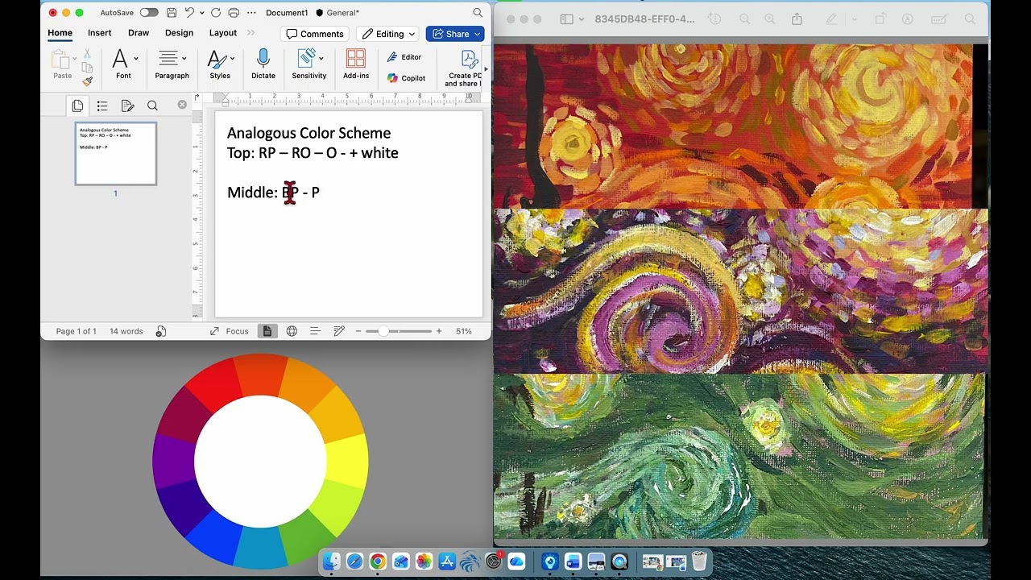The image size is (1031, 580).
Task: Open Photos app from the Dock
Action: point(424,561)
